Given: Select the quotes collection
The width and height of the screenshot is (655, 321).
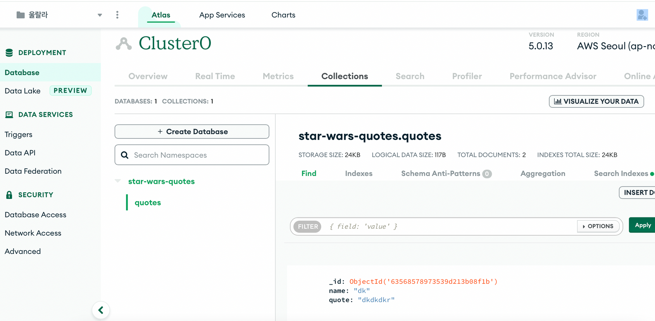Looking at the screenshot, I should click(x=148, y=202).
